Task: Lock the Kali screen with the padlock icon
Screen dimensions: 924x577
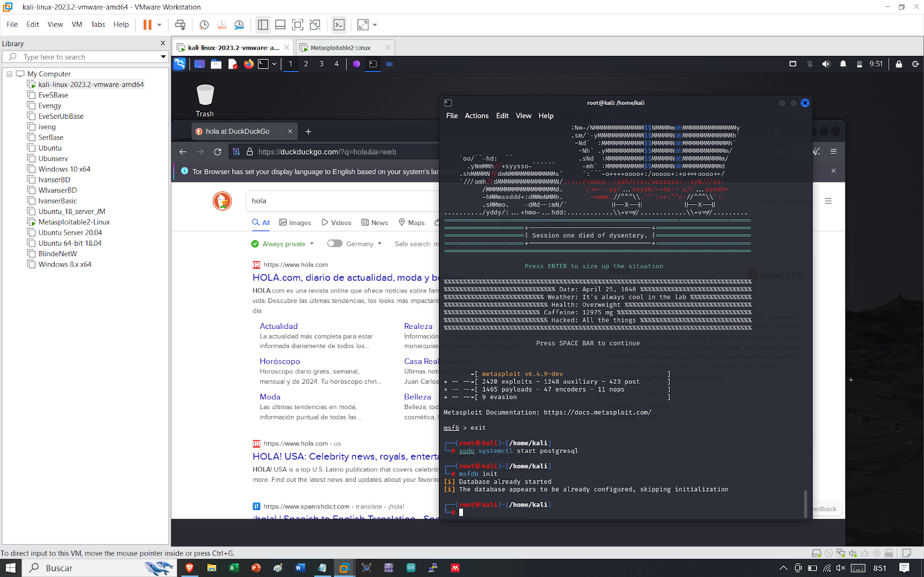Action: click(899, 64)
